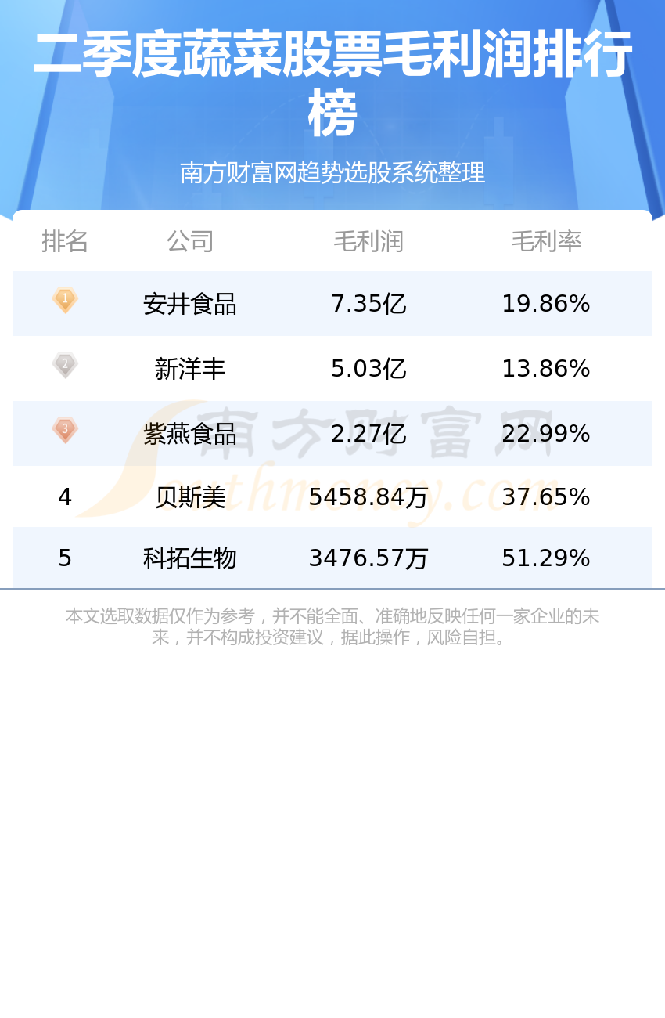Screen dimensions: 665x1018
Task: Click the bronze rank 3 medal icon
Action: [x=65, y=431]
